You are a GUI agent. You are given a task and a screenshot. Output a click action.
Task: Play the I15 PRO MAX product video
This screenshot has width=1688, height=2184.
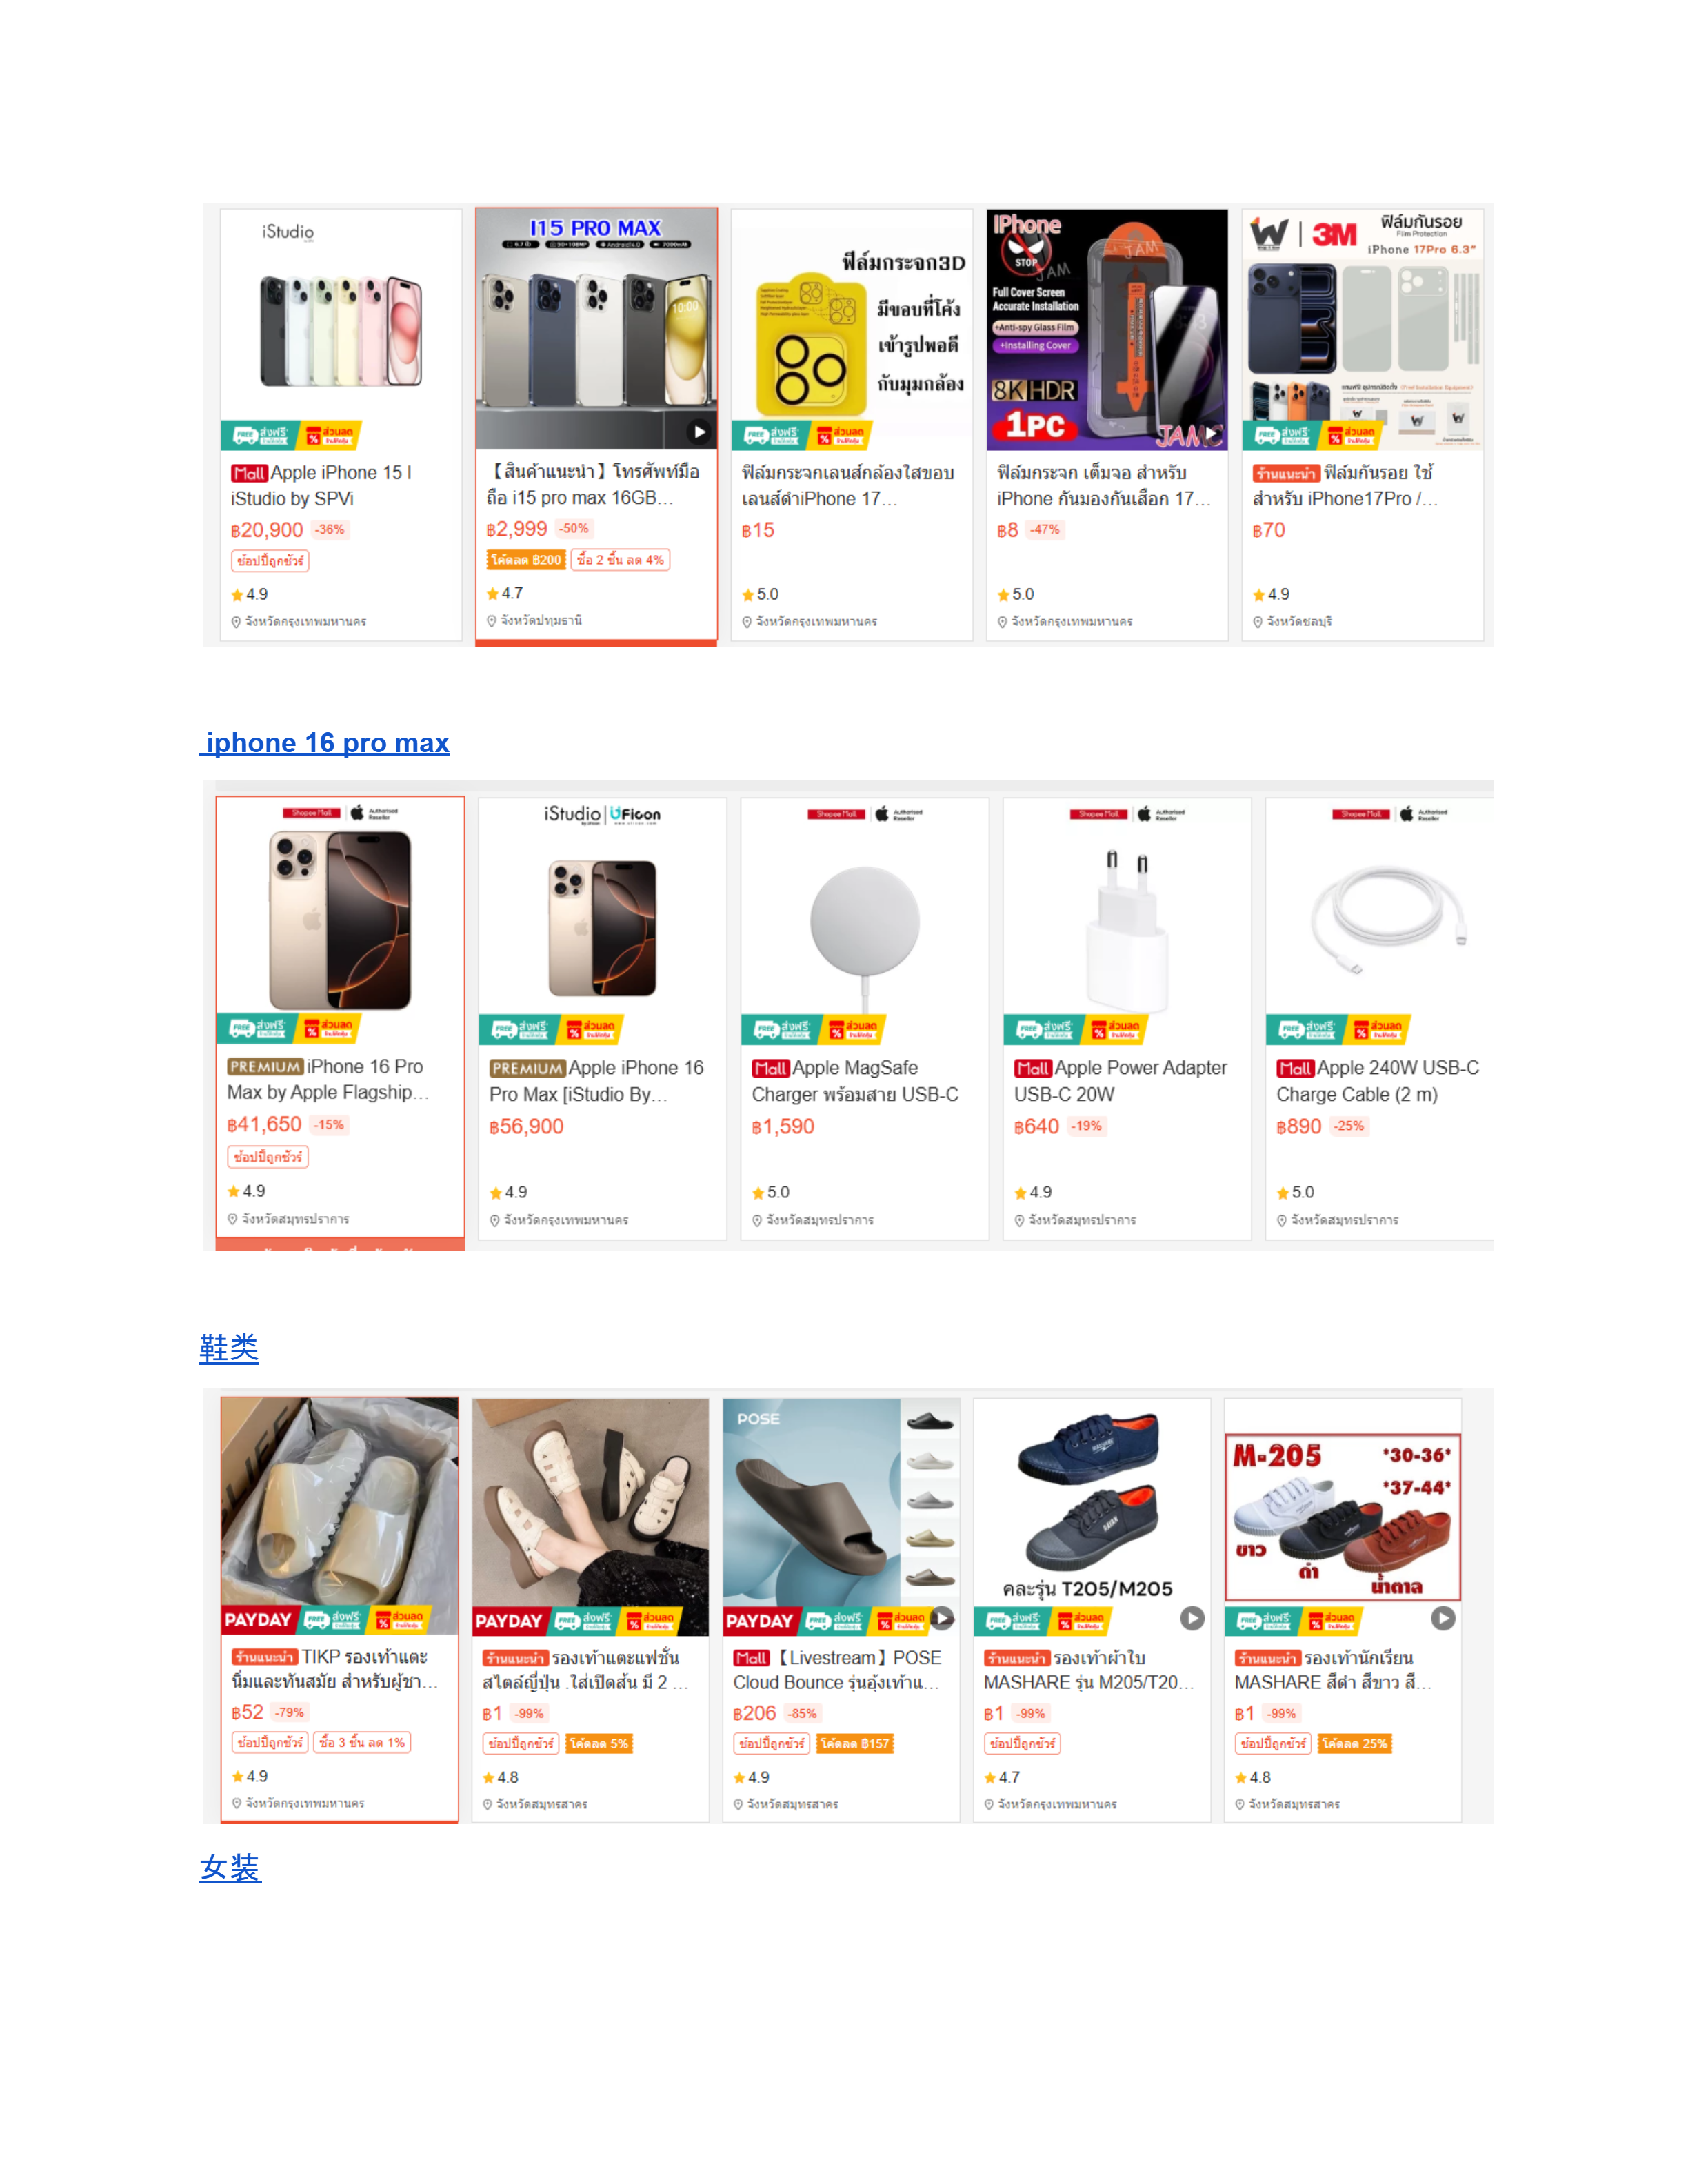click(x=699, y=432)
